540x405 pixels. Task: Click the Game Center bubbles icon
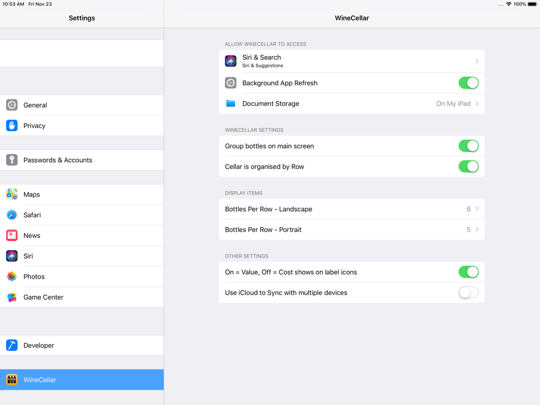point(12,297)
